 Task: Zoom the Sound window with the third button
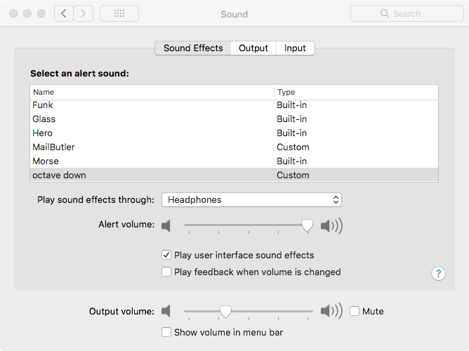point(41,13)
